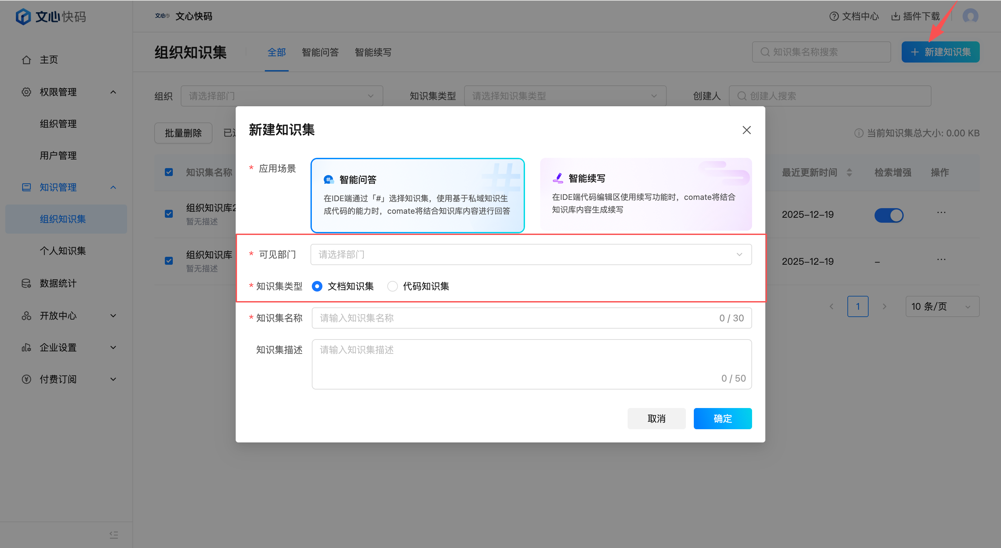This screenshot has height=548, width=1001.
Task: Switch to the 智能续写 tab
Action: pyautogui.click(x=373, y=52)
